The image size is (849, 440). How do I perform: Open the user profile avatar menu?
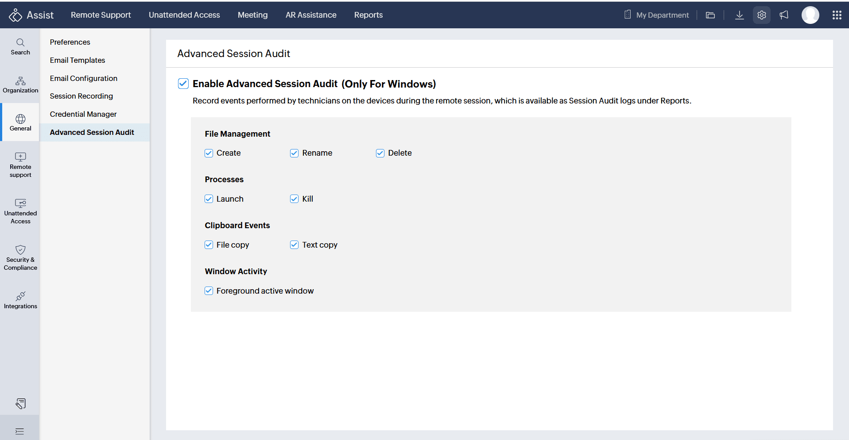pos(810,15)
